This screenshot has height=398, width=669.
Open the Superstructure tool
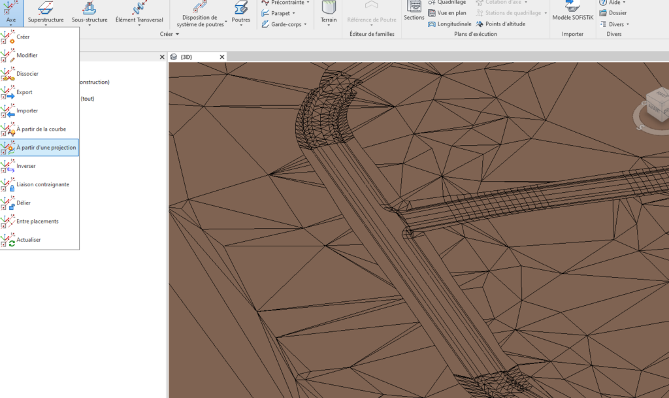46,12
